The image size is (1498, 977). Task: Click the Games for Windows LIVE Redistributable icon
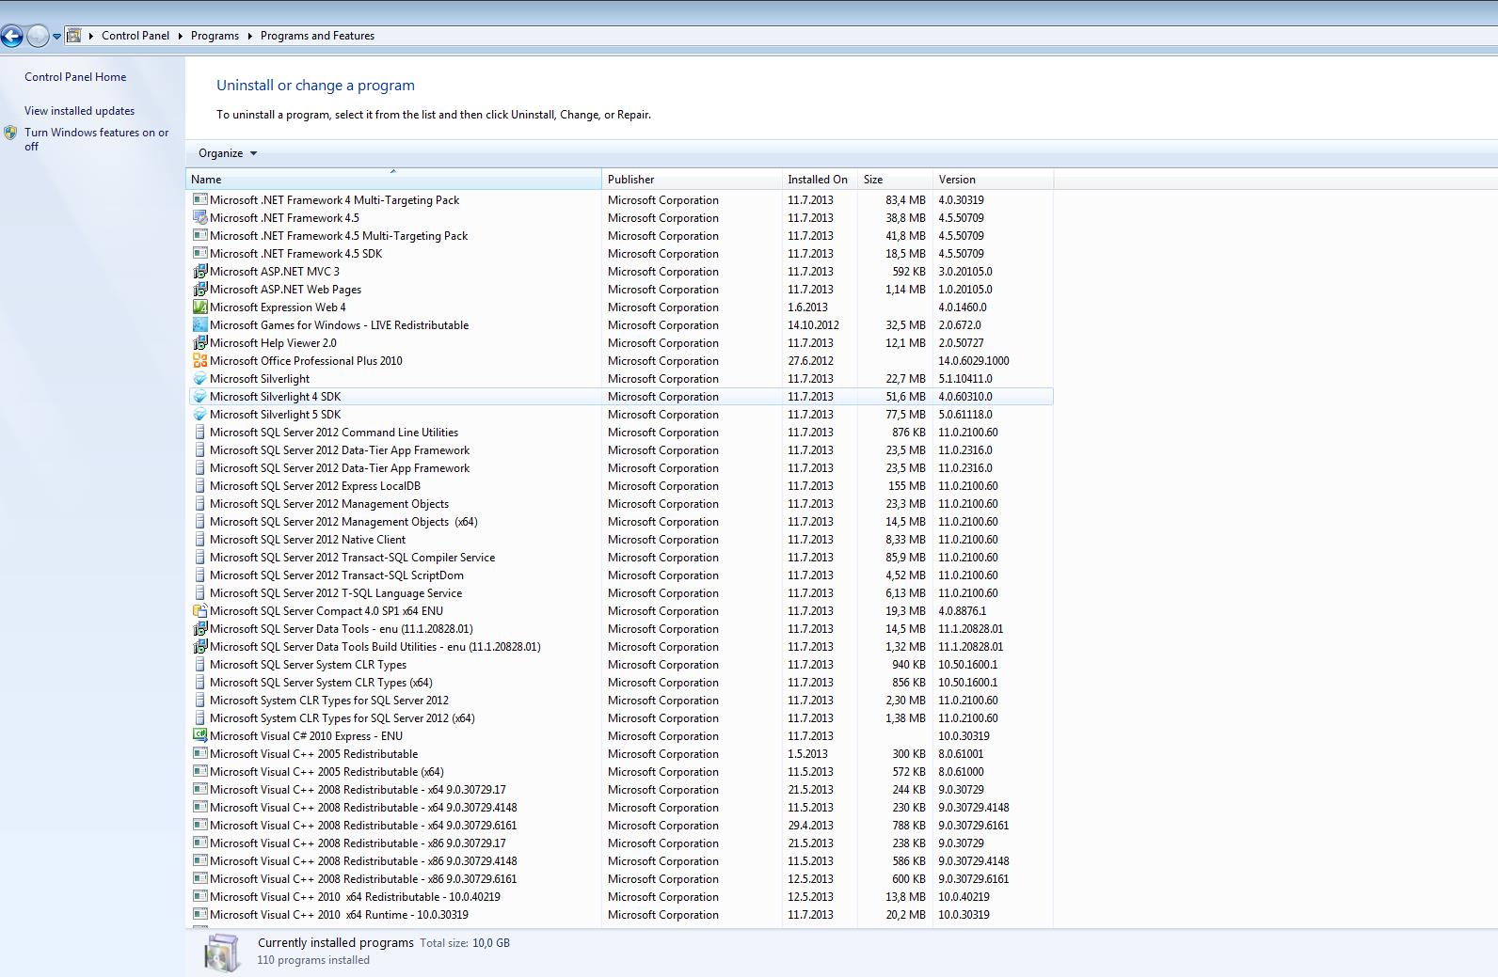199,324
